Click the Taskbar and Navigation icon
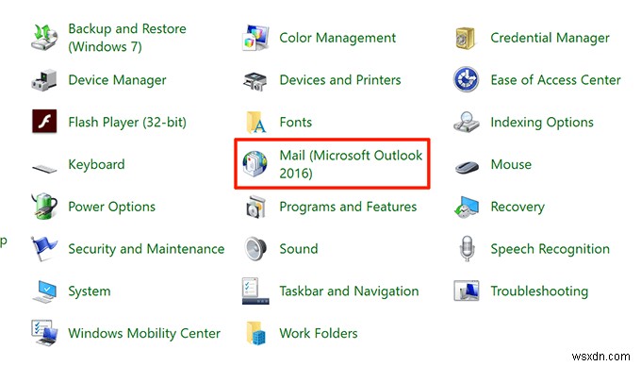The height and width of the screenshot is (366, 641). coord(255,291)
